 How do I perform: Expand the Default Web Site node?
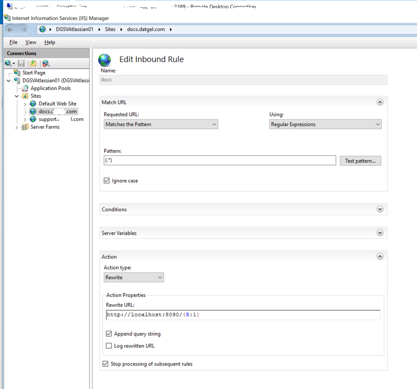tap(25, 104)
